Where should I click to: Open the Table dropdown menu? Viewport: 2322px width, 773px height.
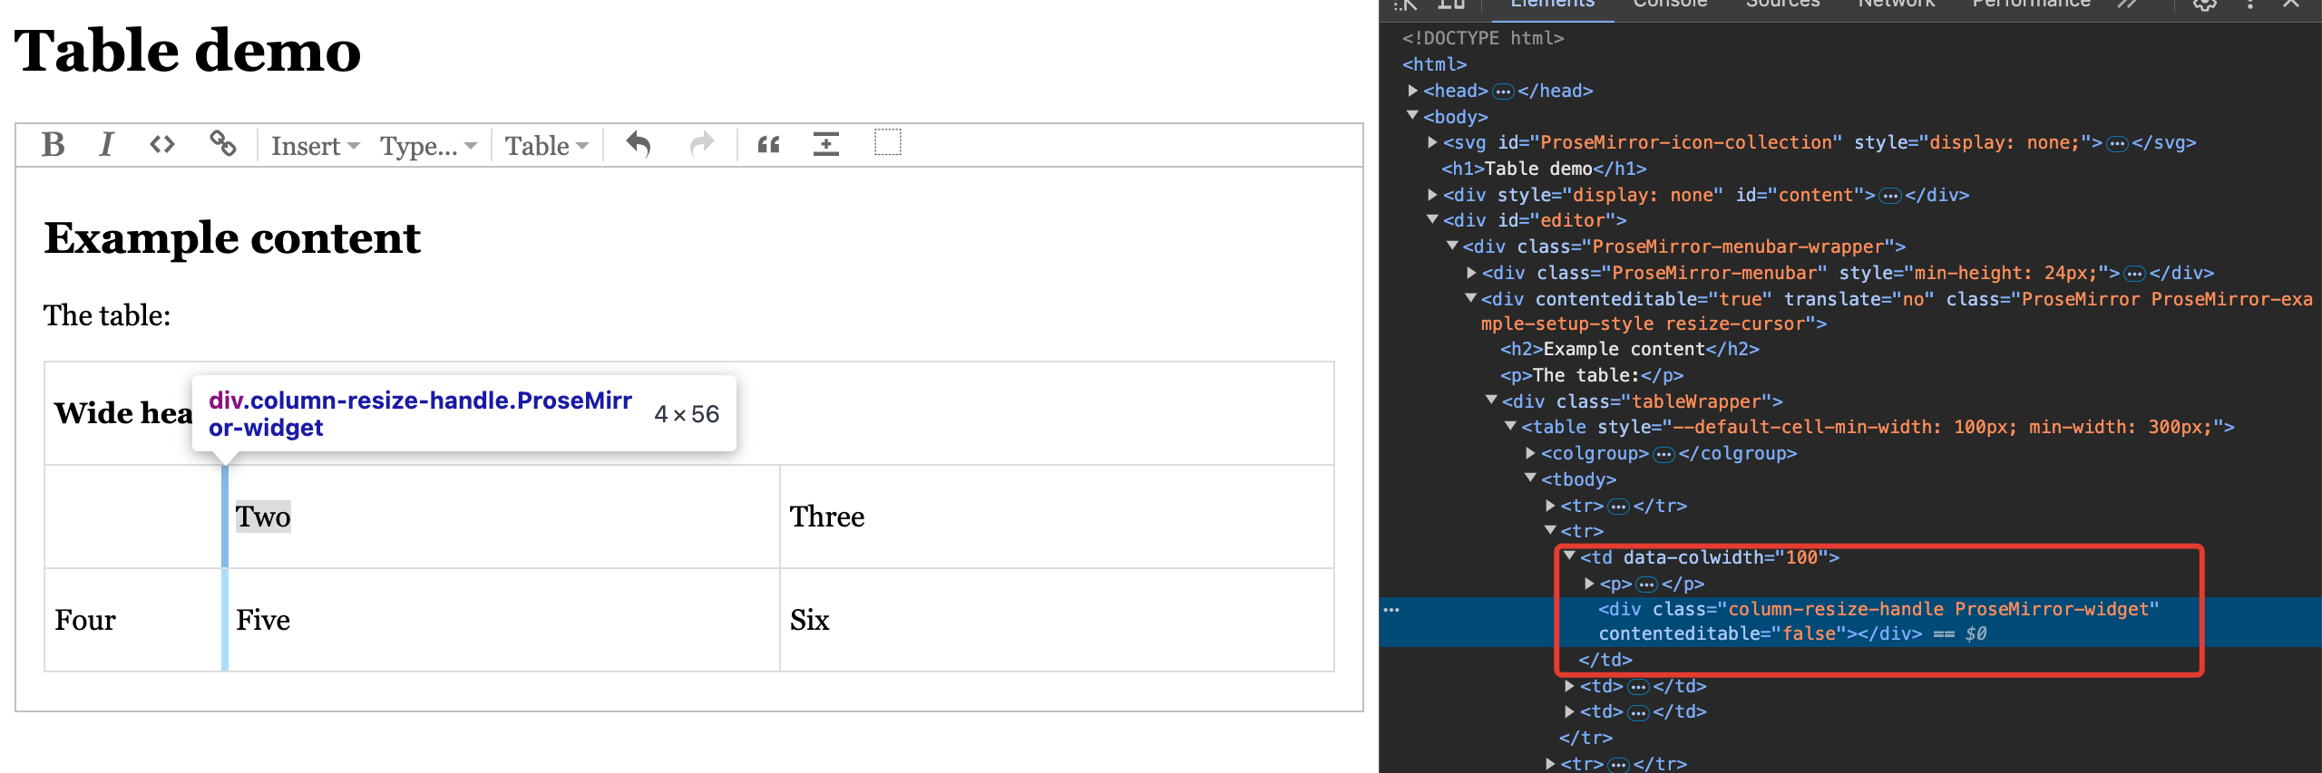click(546, 146)
